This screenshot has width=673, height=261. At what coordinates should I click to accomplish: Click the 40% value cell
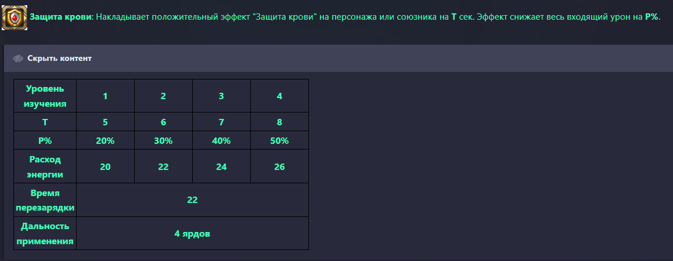(221, 141)
